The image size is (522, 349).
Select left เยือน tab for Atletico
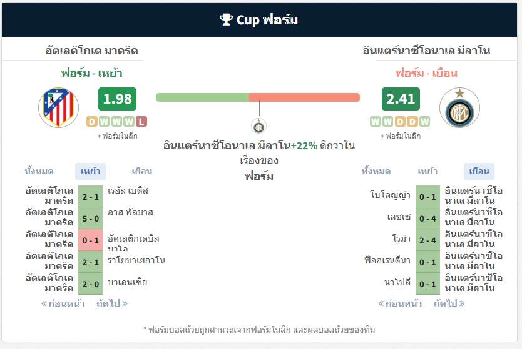tap(141, 171)
